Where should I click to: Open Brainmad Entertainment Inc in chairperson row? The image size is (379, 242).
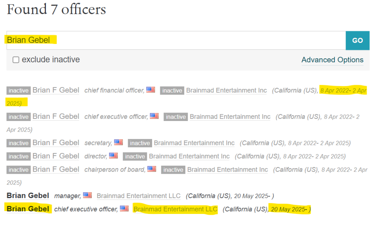click(x=227, y=169)
